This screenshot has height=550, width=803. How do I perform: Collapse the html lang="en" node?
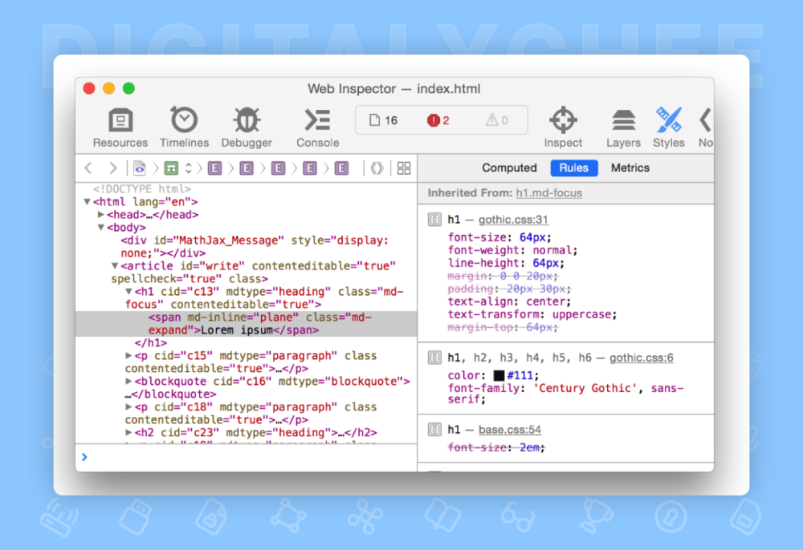click(x=87, y=202)
